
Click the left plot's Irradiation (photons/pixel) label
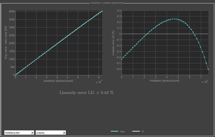58,81
